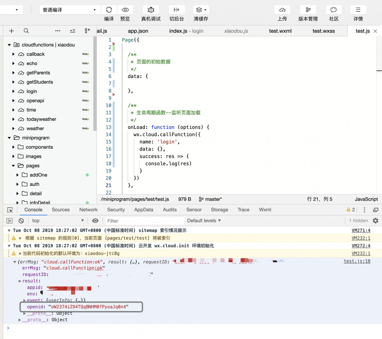Open real device debugging (真机调试)
Image resolution: width=382 pixels, height=339 pixels.
[151, 10]
